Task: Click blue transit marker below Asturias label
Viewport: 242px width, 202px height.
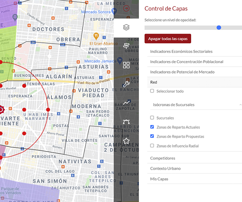Action: click(101, 78)
